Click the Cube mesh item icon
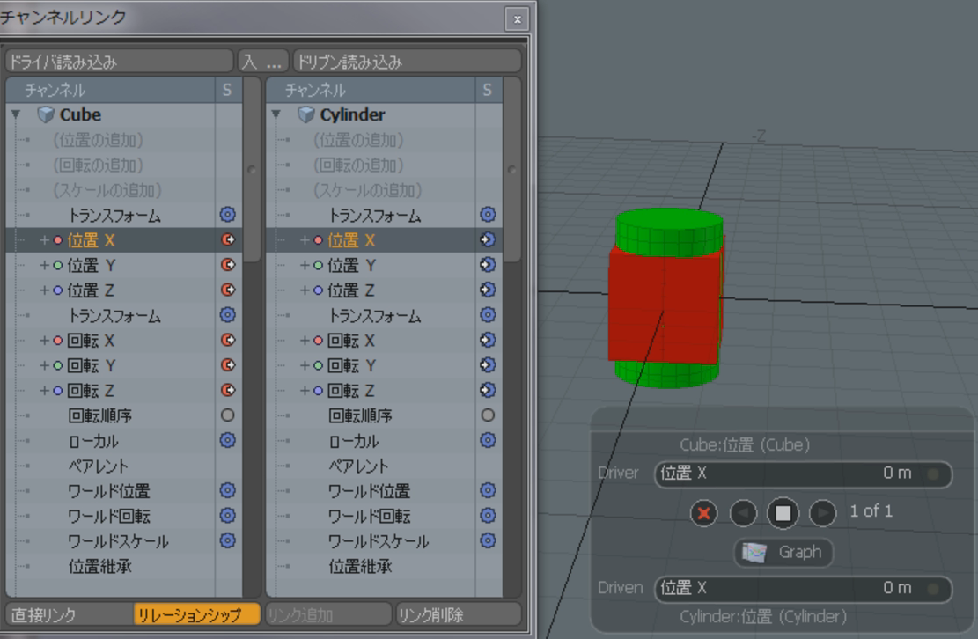The height and width of the screenshot is (639, 978). 46,115
